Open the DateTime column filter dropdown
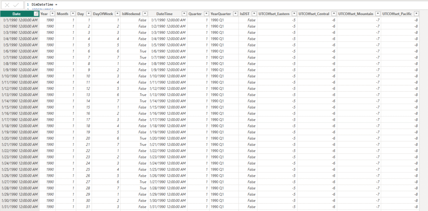Image resolution: width=428 pixels, height=211 pixels. (x=184, y=14)
